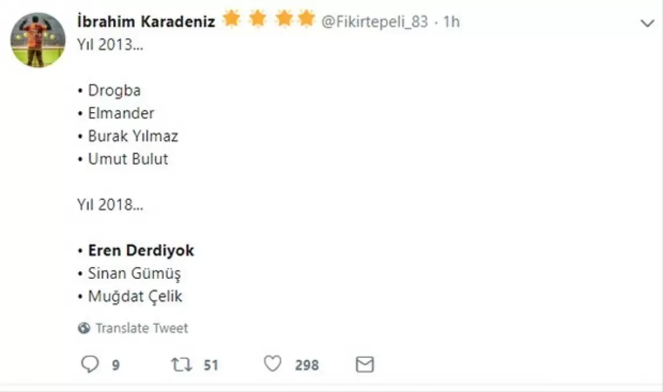663x392 pixels.
Task: Open the @Fikirtepeli_83 handle link
Action: click(374, 22)
